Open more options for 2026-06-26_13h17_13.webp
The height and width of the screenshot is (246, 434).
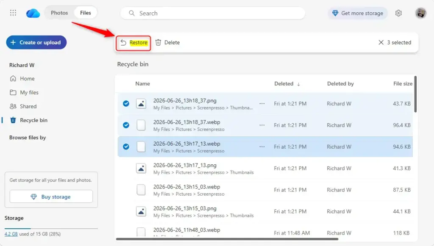click(262, 146)
